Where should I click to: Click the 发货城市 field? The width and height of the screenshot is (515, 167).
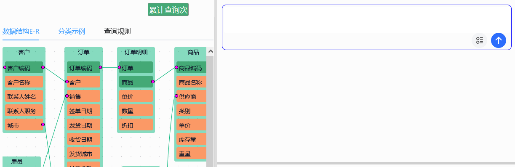click(83, 153)
